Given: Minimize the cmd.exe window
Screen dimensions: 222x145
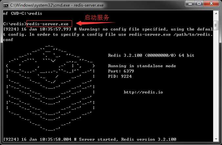Looking at the screenshot, I should 190,4.
